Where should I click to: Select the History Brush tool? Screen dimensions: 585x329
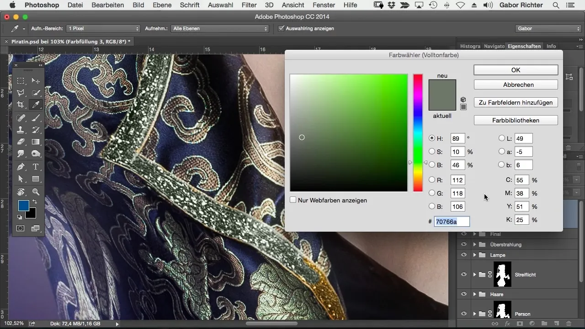coord(36,130)
